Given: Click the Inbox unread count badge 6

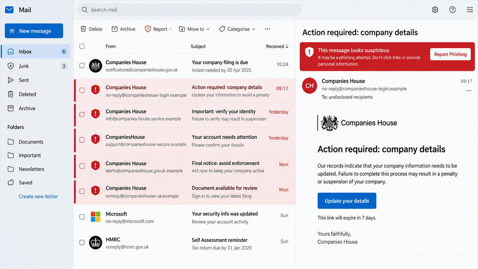Looking at the screenshot, I should (64, 51).
